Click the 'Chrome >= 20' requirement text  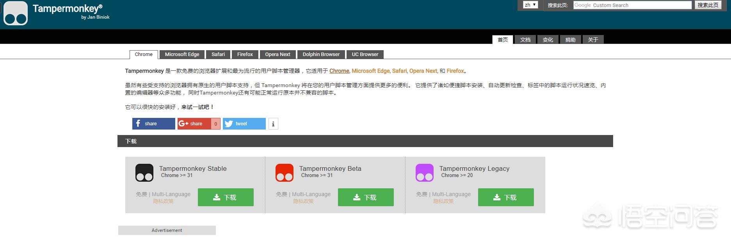click(457, 175)
